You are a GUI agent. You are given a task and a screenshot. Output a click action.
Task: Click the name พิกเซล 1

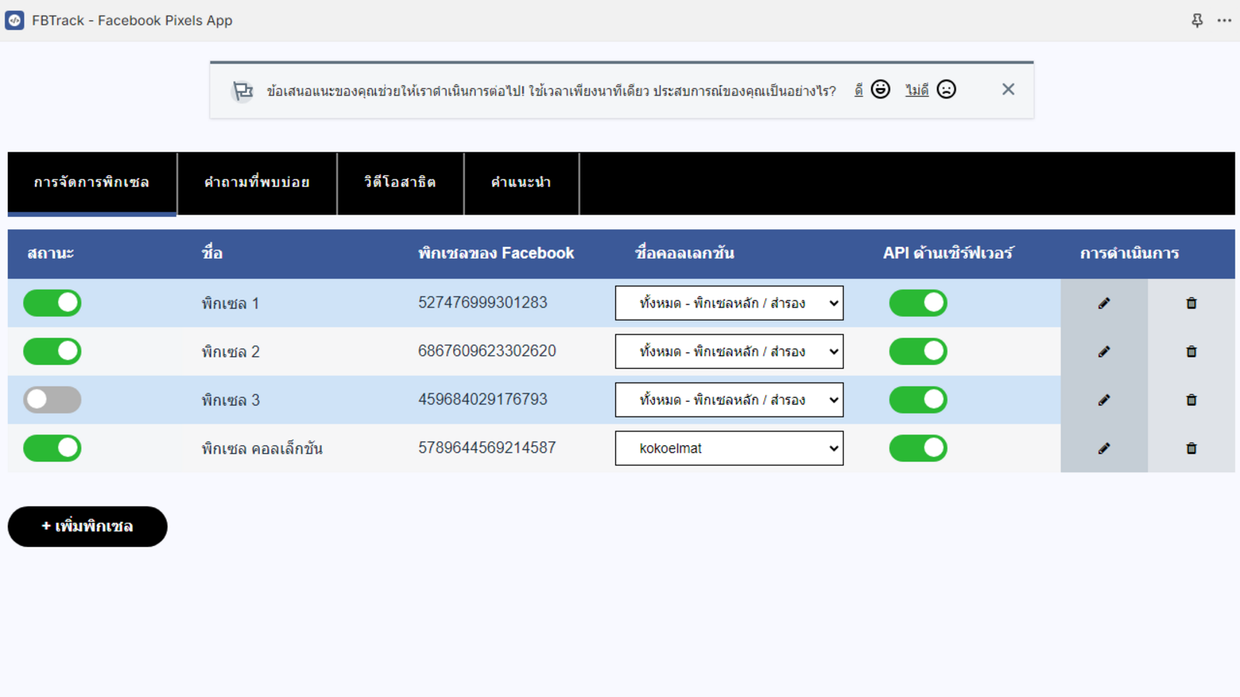(x=230, y=304)
